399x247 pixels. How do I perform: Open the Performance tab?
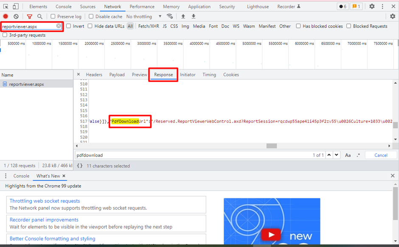[x=142, y=7]
